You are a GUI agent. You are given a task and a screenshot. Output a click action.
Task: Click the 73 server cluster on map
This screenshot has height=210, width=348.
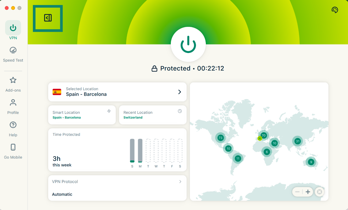point(220,138)
